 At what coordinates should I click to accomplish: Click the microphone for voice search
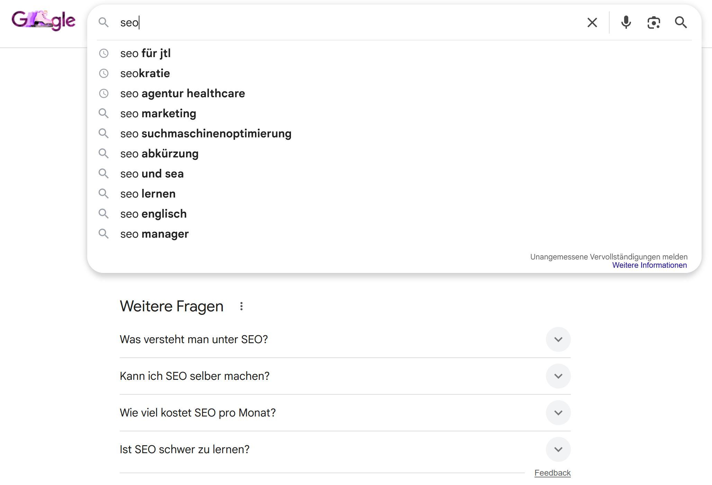626,22
